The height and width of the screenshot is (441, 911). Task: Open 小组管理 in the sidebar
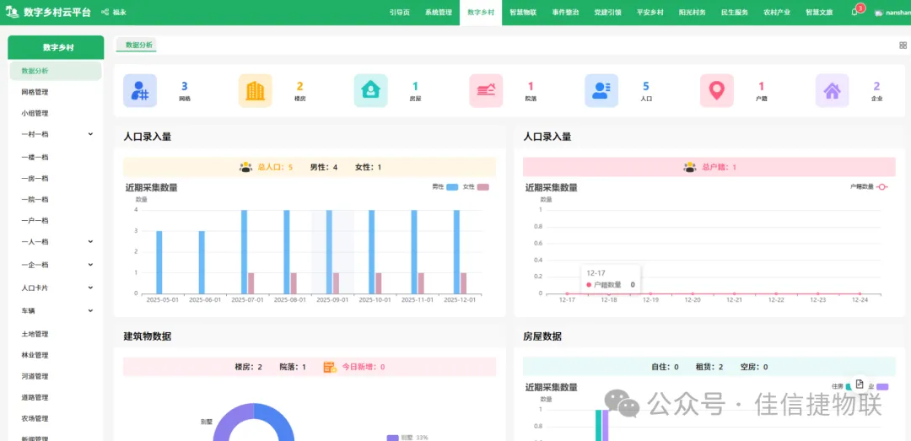[x=56, y=113]
